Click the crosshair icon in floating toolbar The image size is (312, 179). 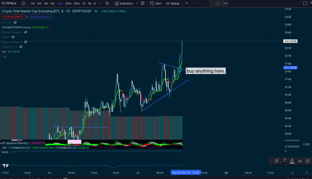(x=218, y=3)
